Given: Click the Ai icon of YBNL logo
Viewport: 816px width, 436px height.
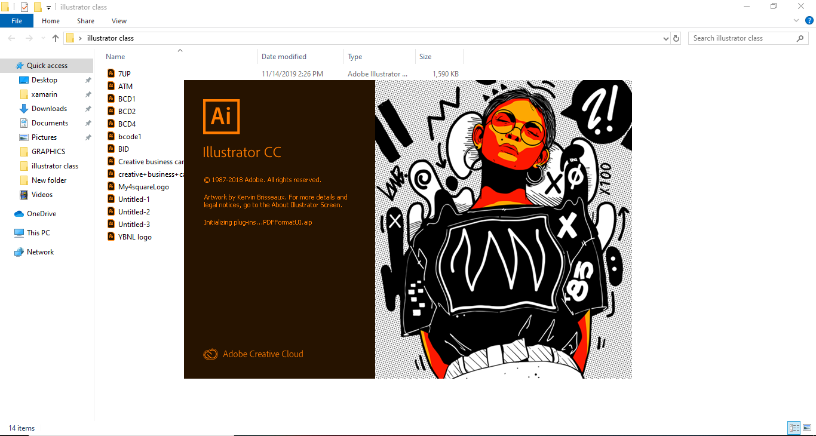Looking at the screenshot, I should (111, 237).
